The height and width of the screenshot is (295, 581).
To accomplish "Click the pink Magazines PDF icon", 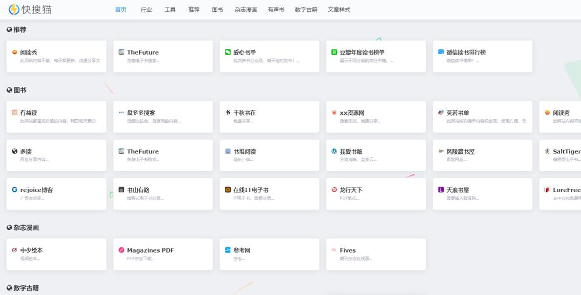I will [121, 250].
